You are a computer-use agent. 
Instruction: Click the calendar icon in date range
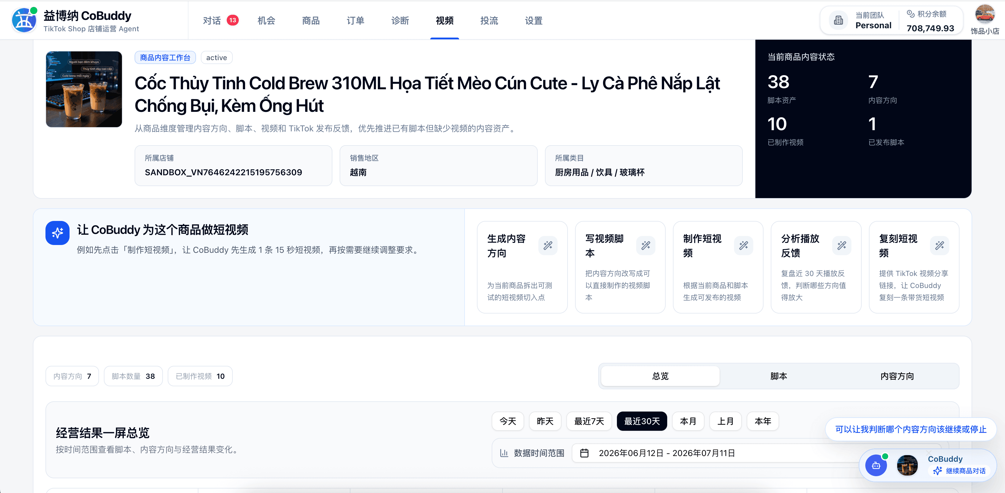(584, 453)
